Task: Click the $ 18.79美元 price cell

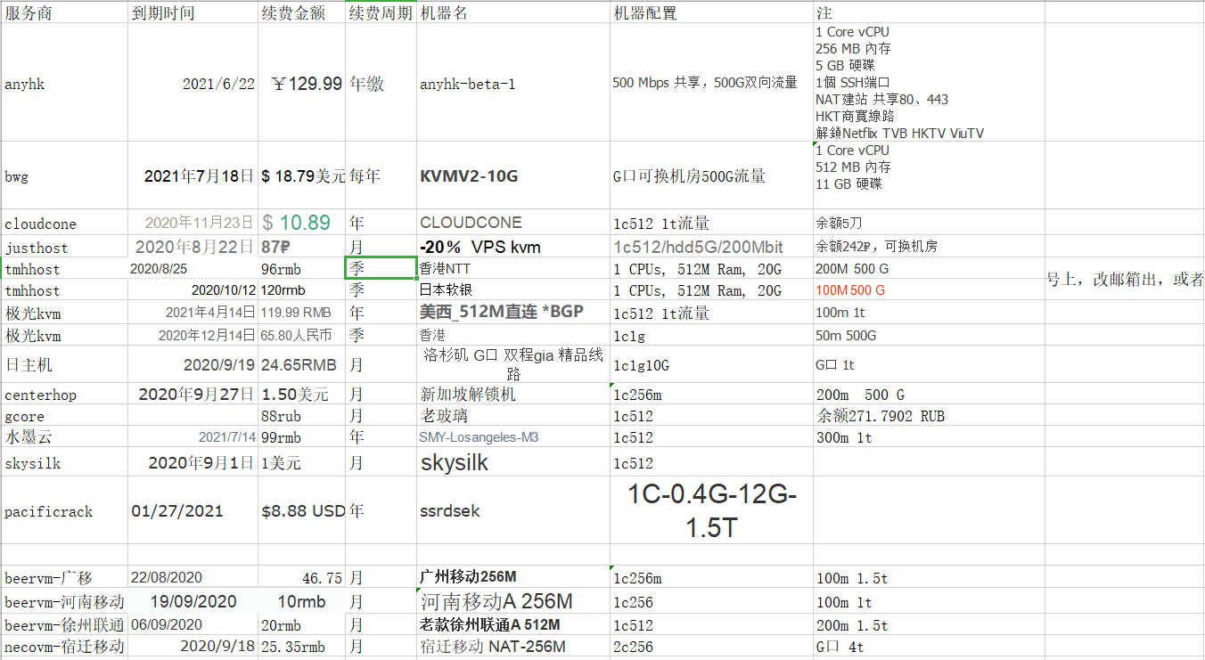Action: point(302,175)
